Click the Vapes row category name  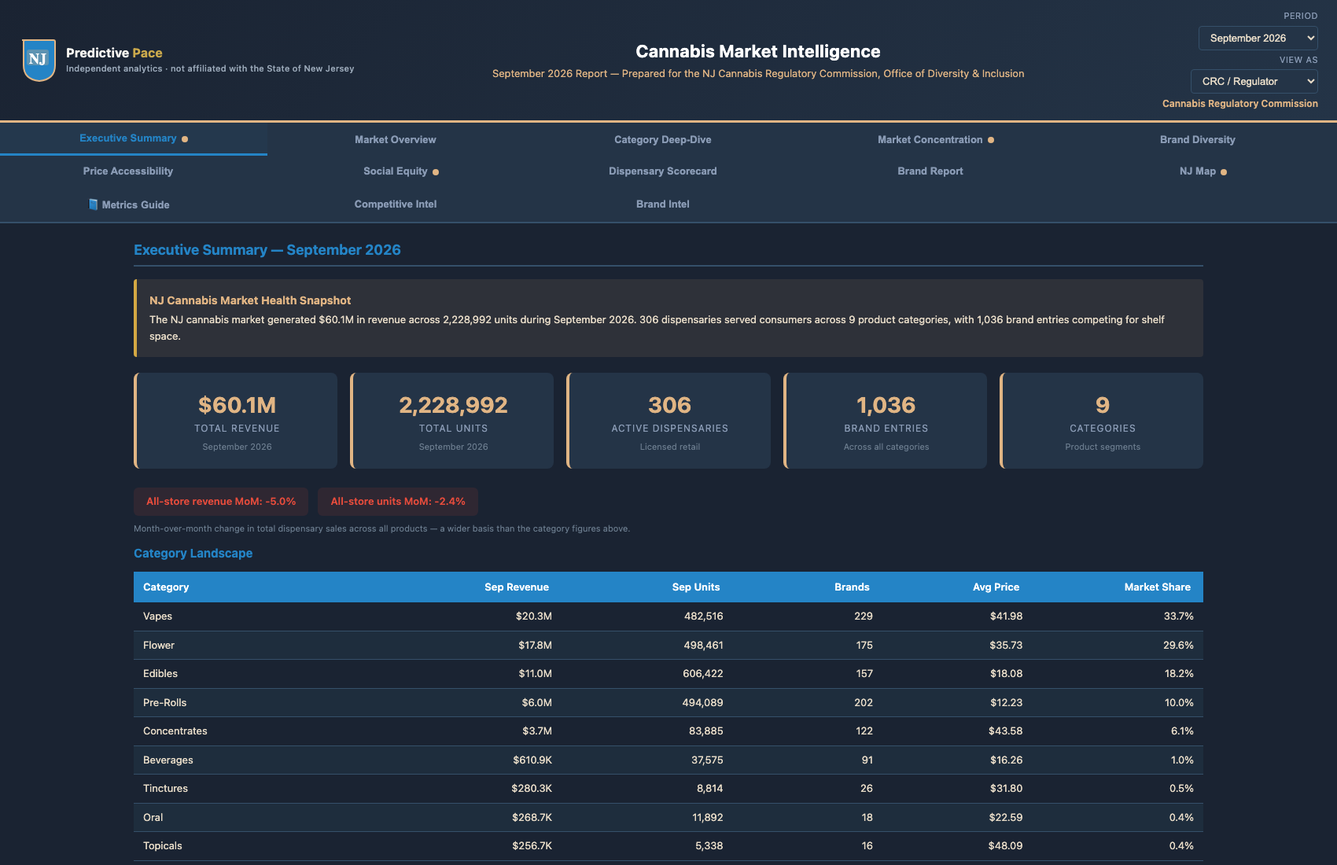tap(157, 616)
